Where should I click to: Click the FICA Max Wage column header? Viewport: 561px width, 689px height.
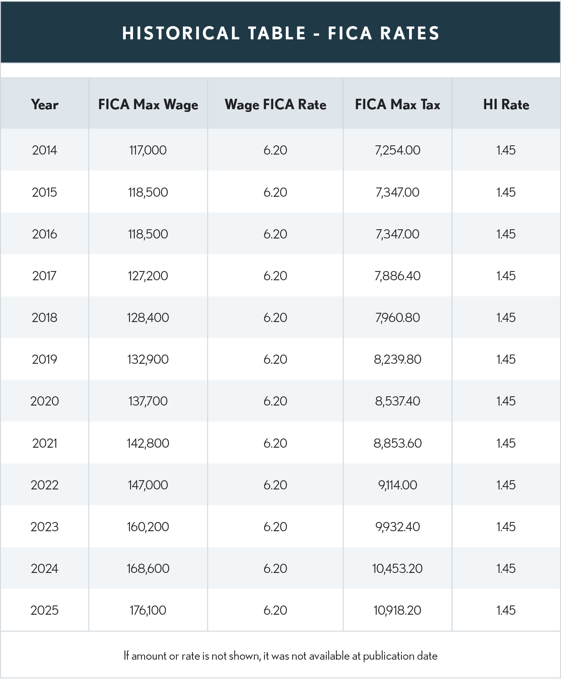click(x=148, y=105)
